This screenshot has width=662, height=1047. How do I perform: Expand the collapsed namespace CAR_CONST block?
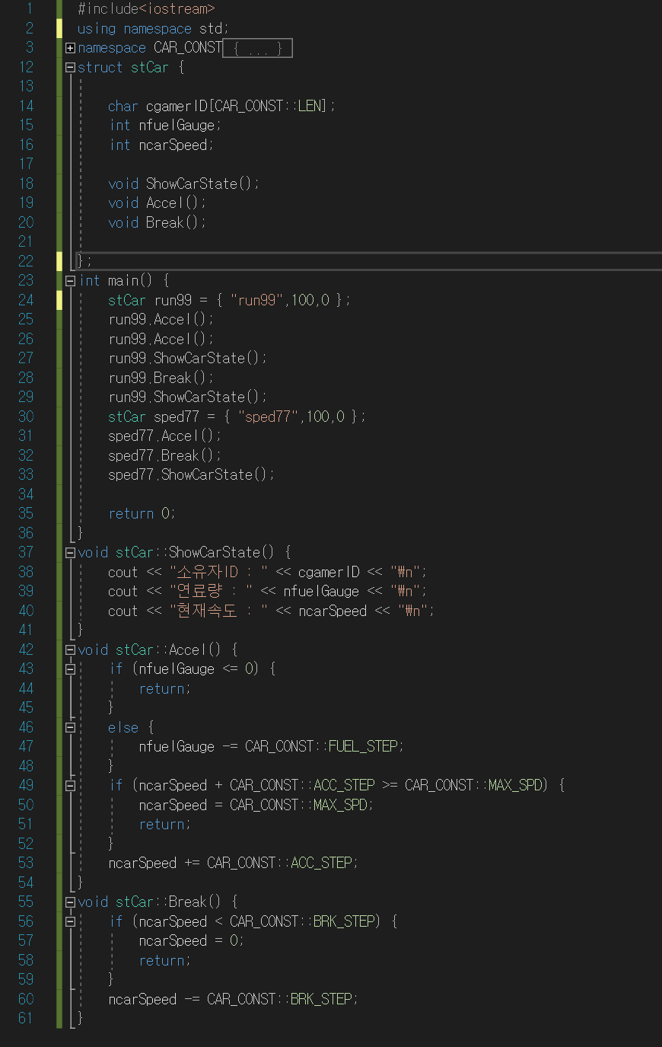point(71,48)
